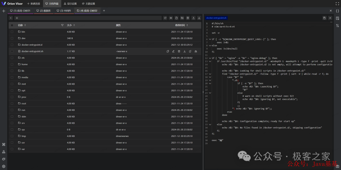
Task: Switch to tab (2) 数据库
Action: [43, 11]
